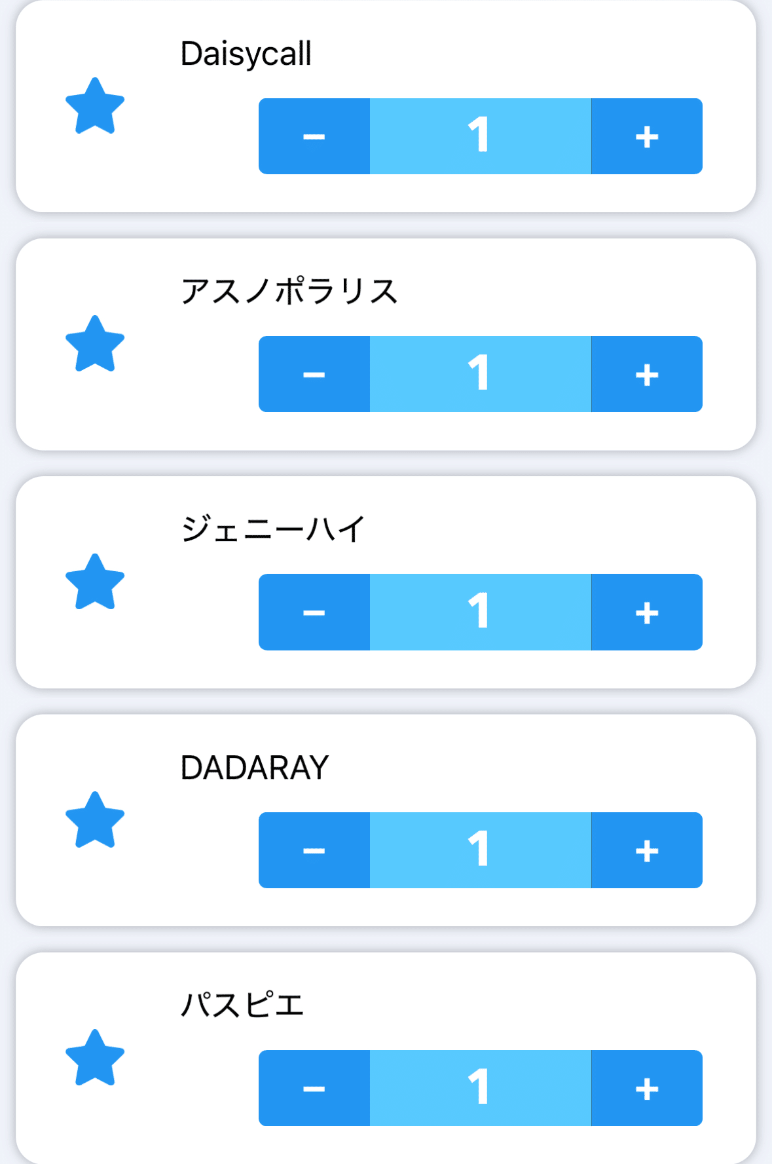Decrease the Daisycall count with minus
The image size is (772, 1164).
click(314, 136)
